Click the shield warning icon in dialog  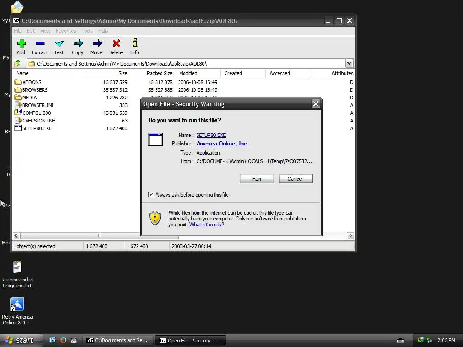pyautogui.click(x=155, y=218)
